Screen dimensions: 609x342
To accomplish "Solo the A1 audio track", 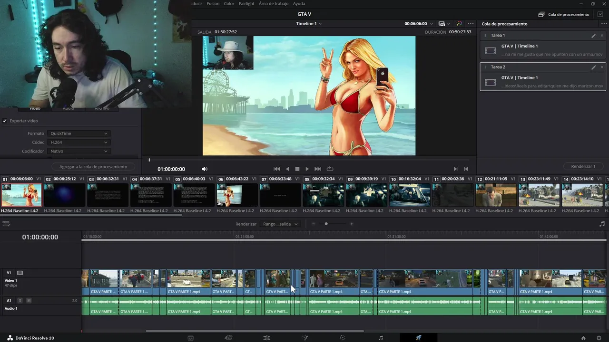I will (x=20, y=301).
